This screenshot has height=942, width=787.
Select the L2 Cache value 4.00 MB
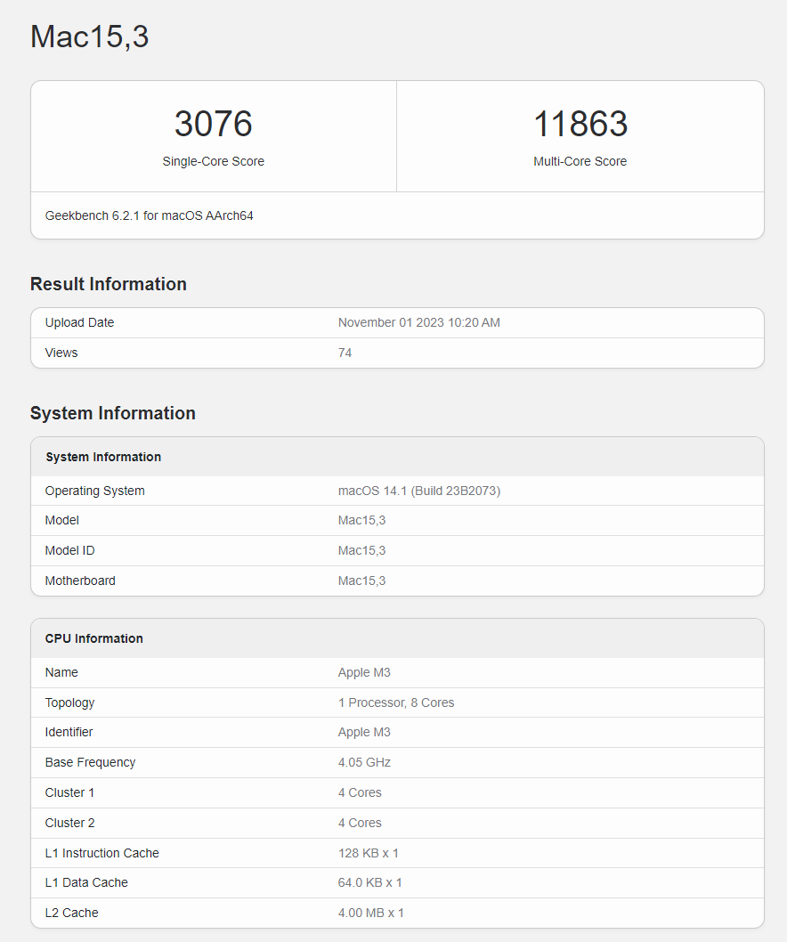point(370,913)
